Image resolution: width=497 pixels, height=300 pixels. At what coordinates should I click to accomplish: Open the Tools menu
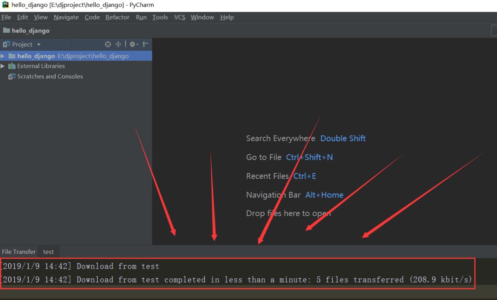[160, 17]
